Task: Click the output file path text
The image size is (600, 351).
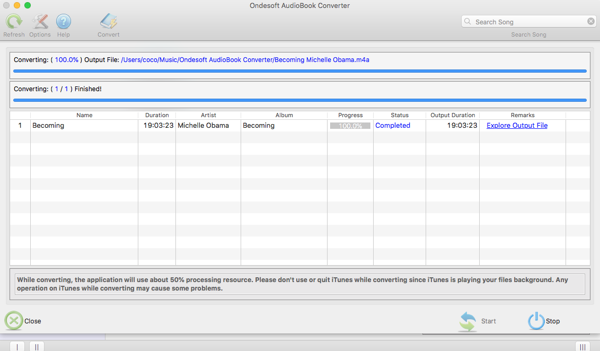Action: tap(245, 60)
